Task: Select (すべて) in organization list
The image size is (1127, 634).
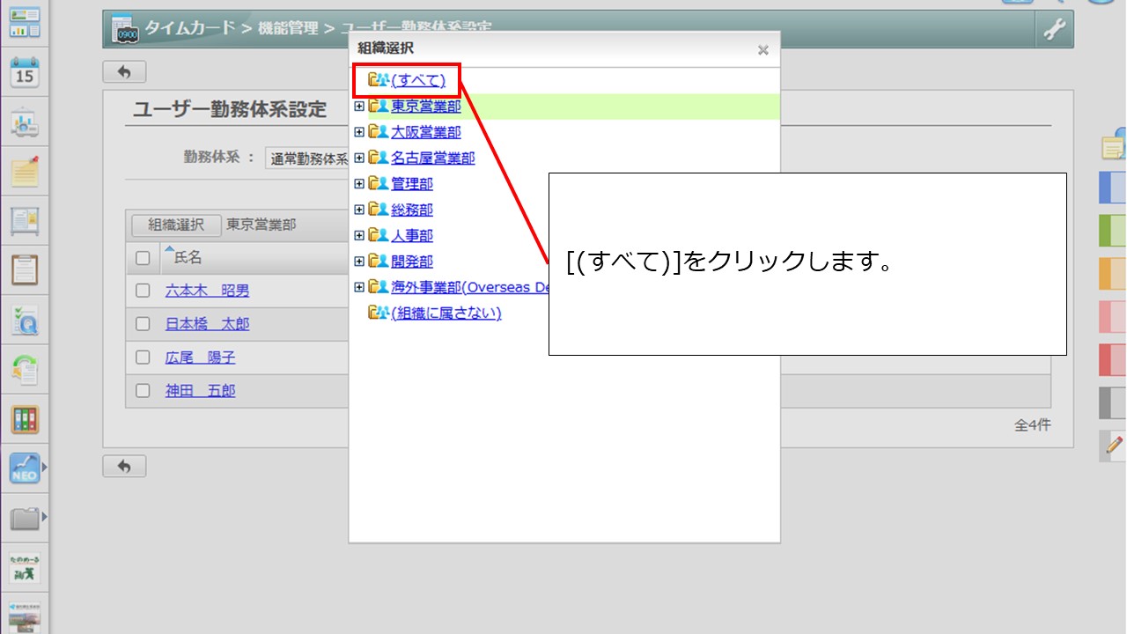Action: (x=418, y=81)
